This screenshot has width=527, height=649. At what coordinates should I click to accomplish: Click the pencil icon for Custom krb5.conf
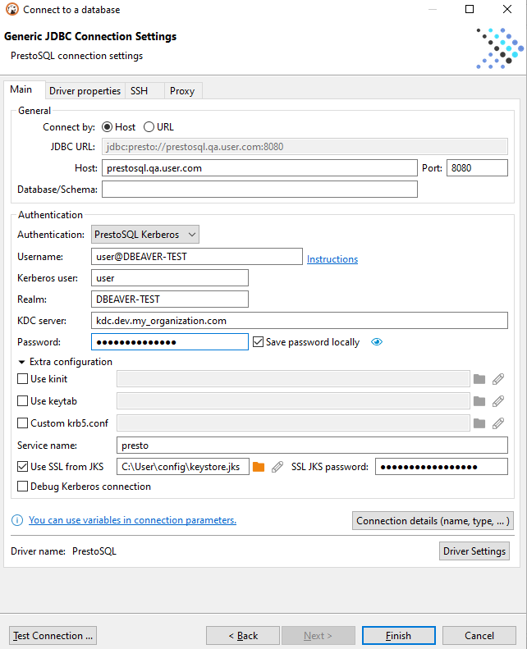tap(498, 423)
